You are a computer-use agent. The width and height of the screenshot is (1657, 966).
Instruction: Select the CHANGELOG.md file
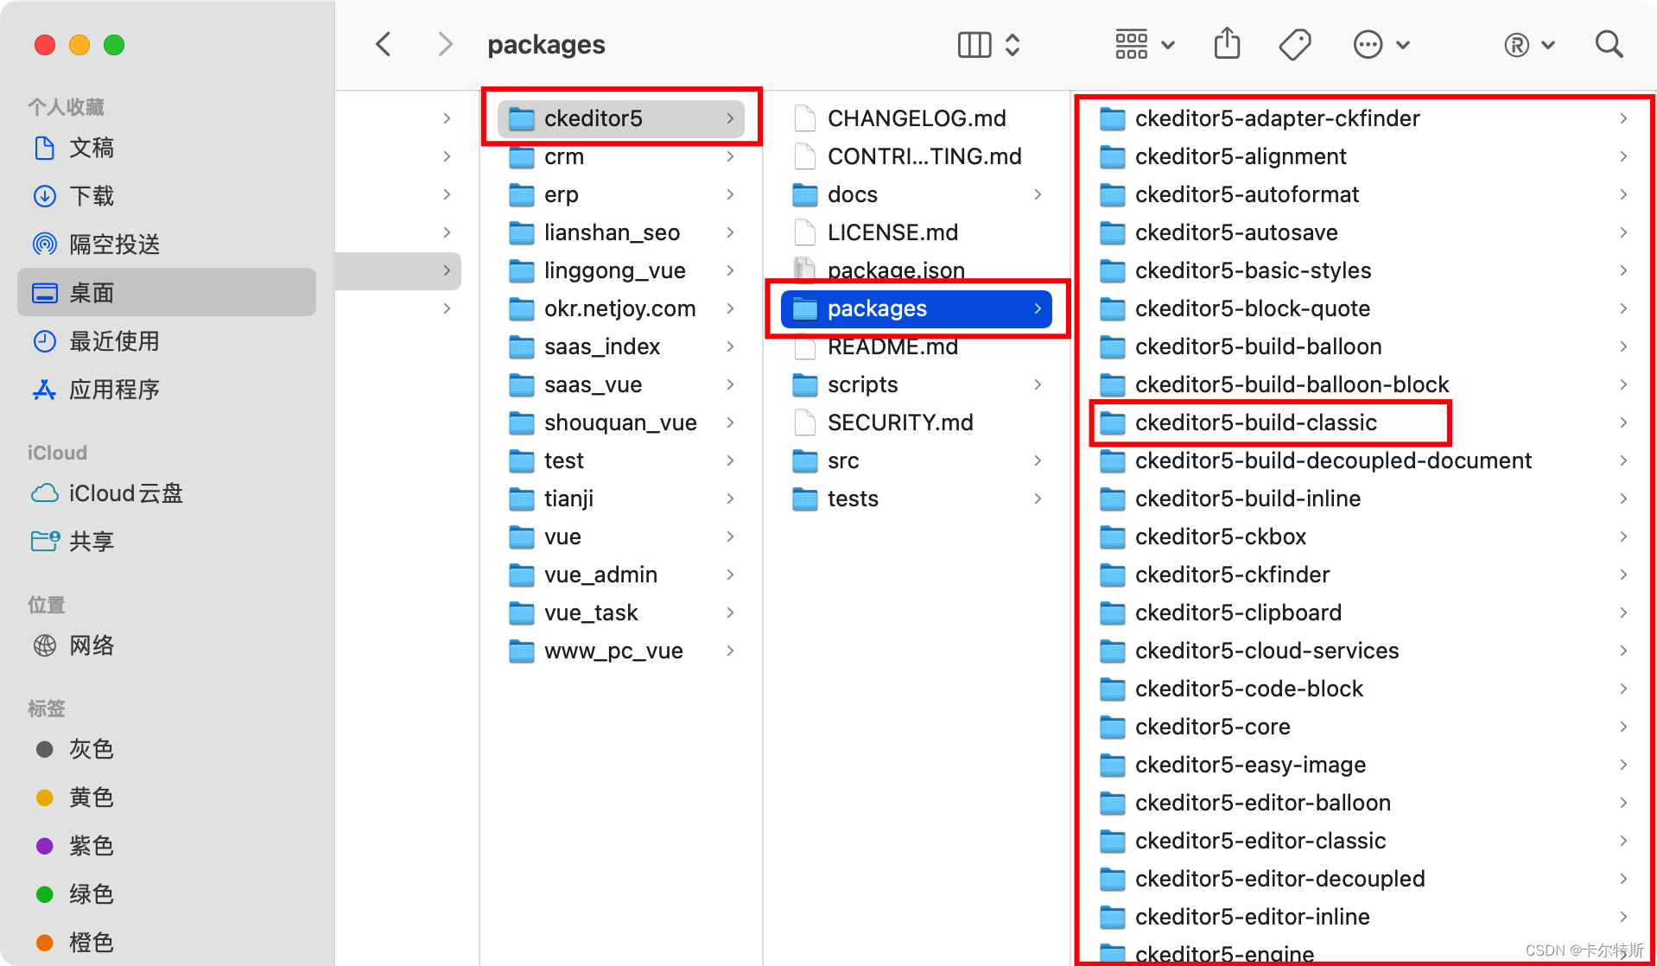(917, 118)
